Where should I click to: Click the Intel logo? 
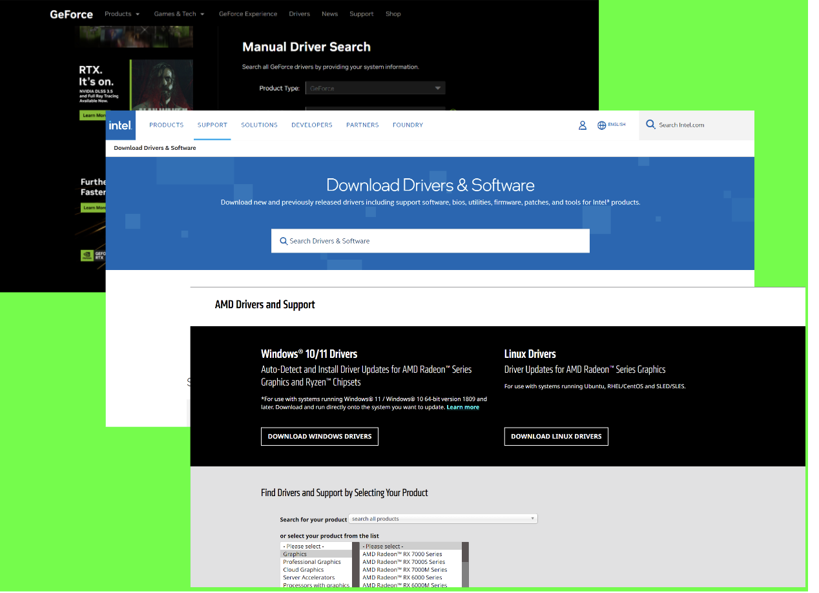click(x=120, y=125)
